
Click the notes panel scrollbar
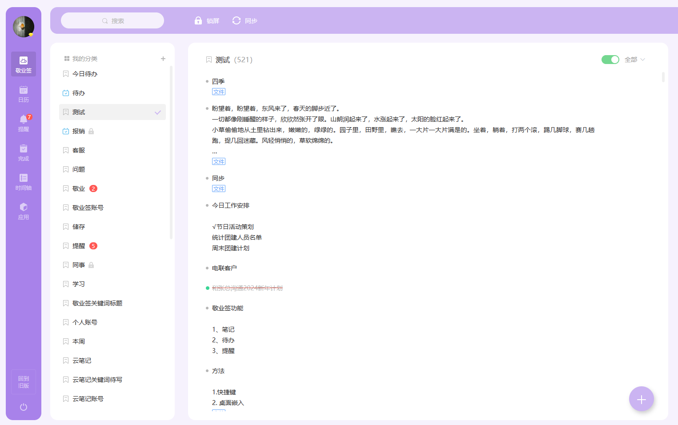coord(663,77)
